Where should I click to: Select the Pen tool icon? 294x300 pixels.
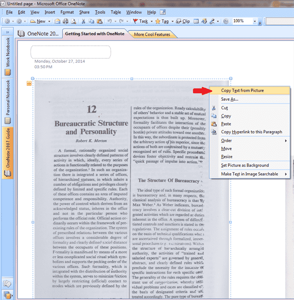pos(212,21)
